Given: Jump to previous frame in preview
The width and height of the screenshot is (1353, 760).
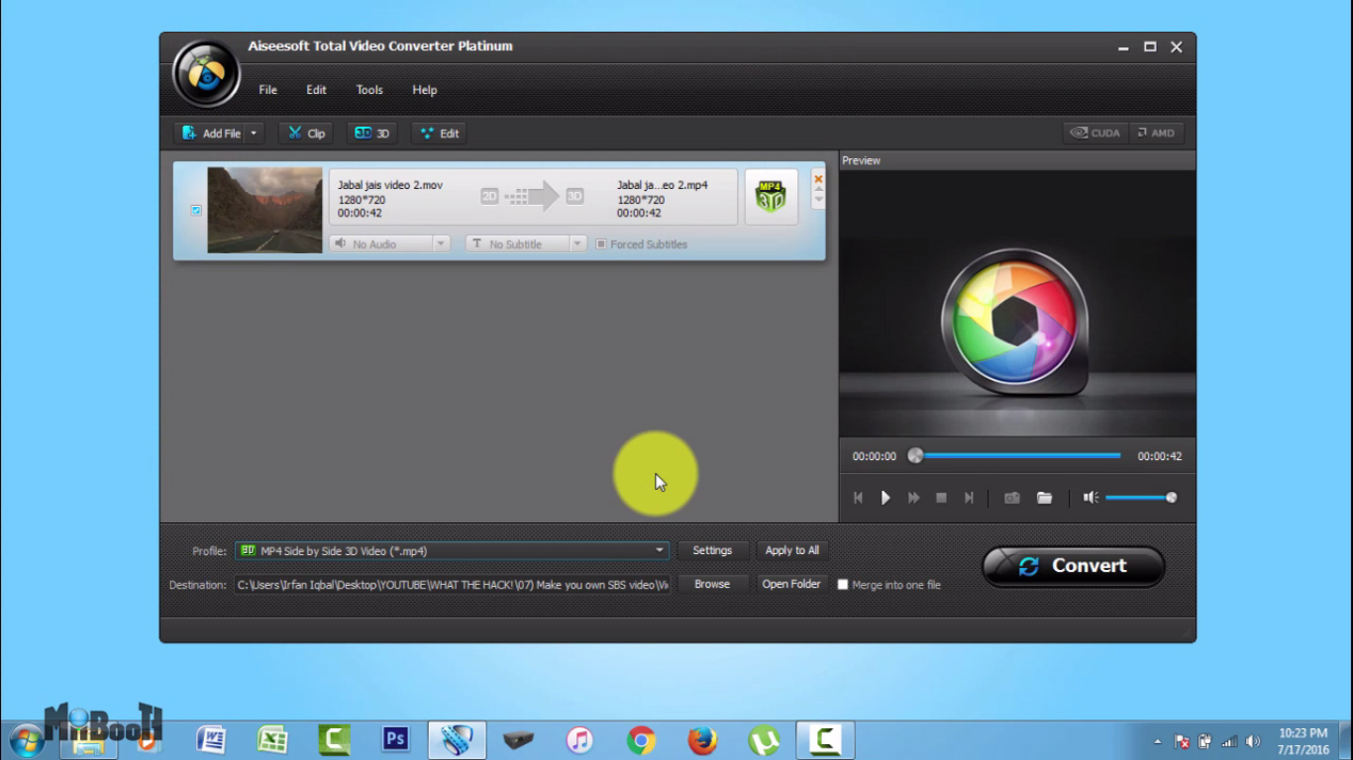Looking at the screenshot, I should click(858, 498).
